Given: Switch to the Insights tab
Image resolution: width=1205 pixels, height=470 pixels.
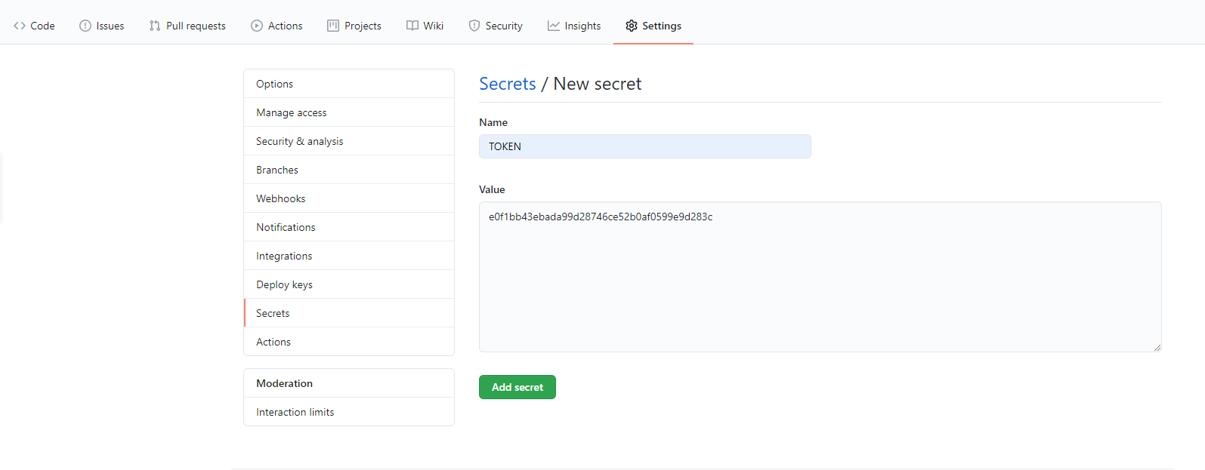Looking at the screenshot, I should [582, 26].
